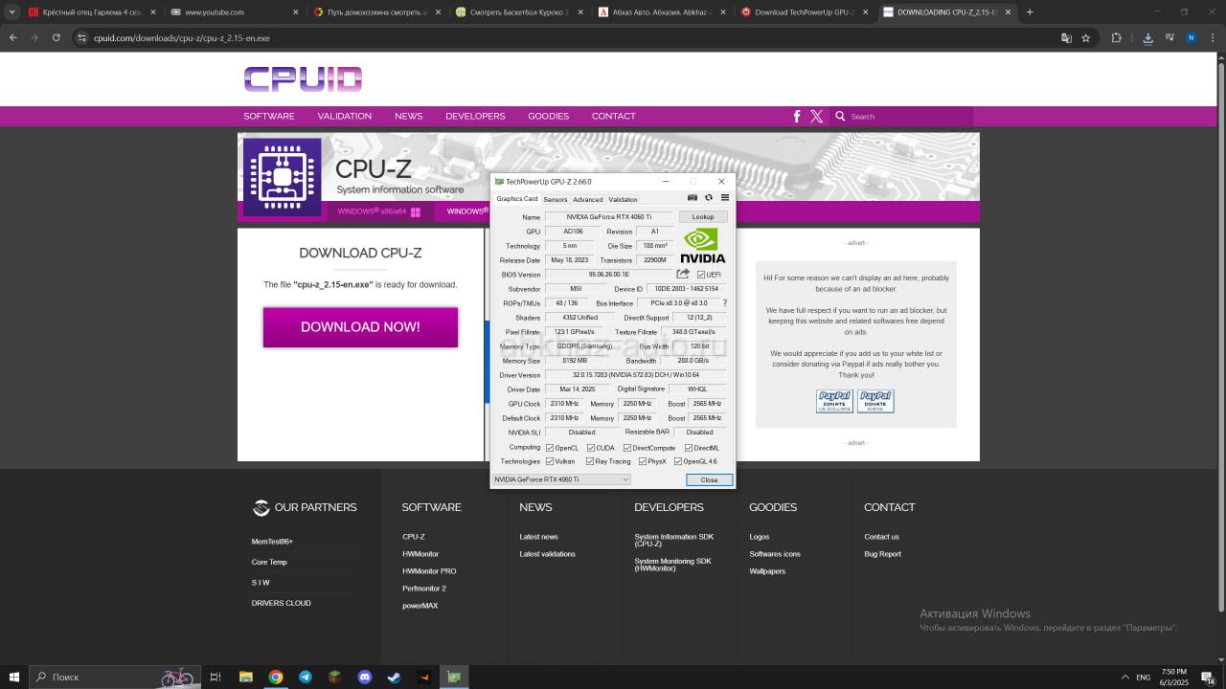
Task: Open Chrome tab search dropdown arrow
Action: click(x=12, y=12)
